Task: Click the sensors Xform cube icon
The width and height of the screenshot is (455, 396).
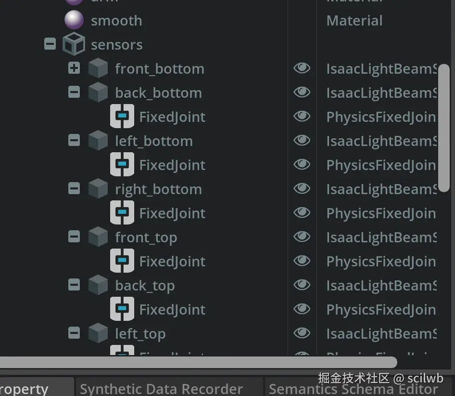Action: [x=74, y=45]
